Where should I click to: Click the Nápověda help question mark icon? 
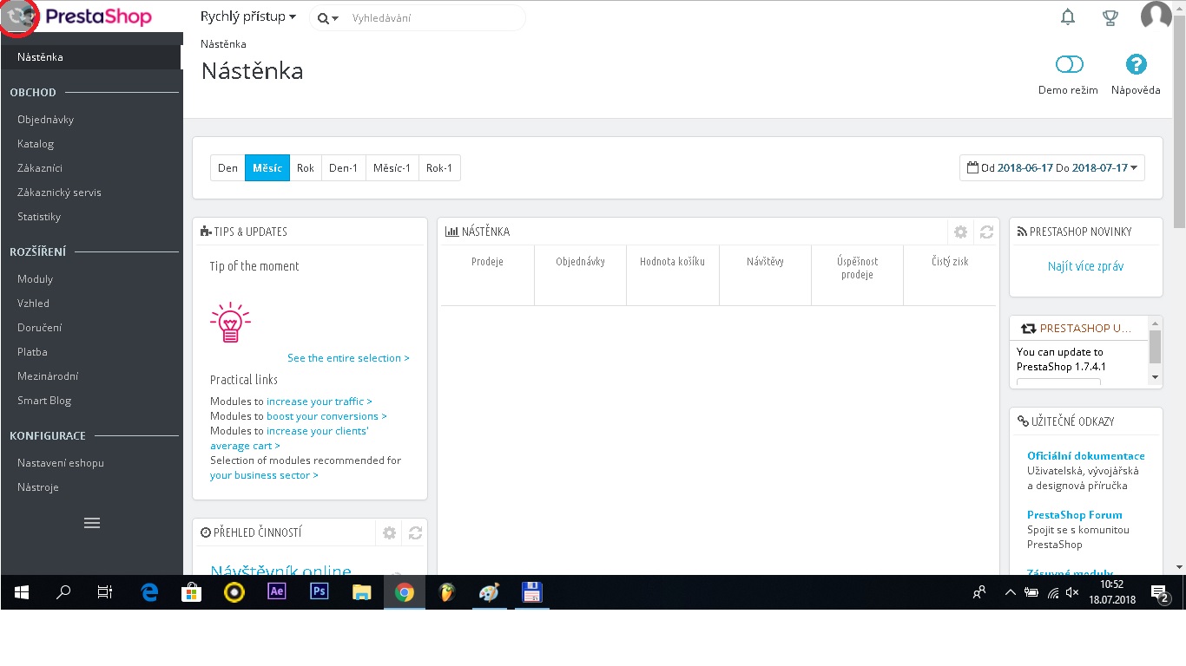click(1136, 64)
